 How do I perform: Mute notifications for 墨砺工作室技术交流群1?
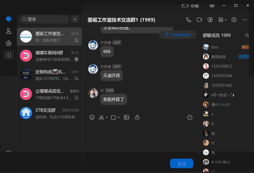point(77,40)
